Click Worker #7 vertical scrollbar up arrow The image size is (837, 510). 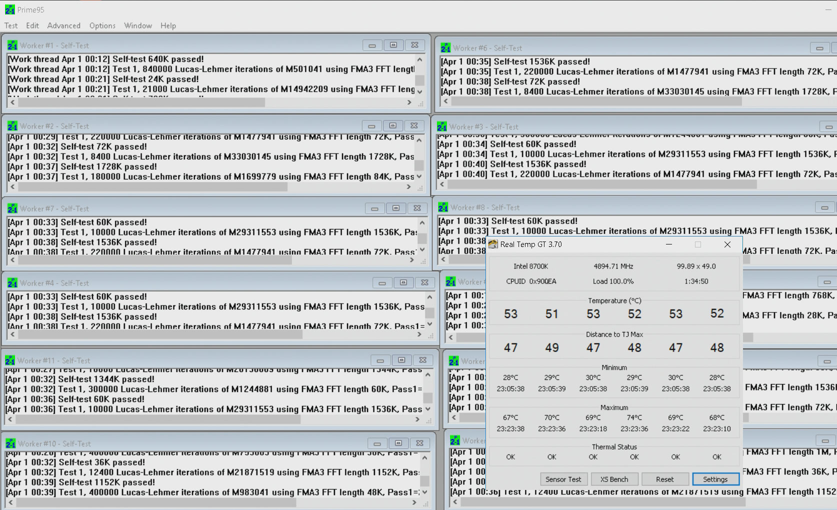tap(422, 222)
